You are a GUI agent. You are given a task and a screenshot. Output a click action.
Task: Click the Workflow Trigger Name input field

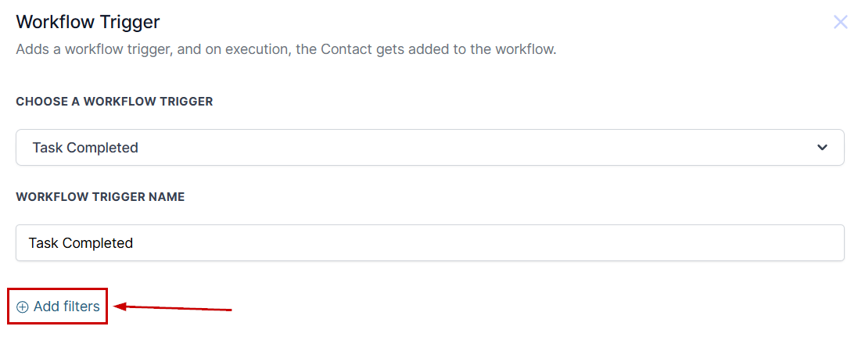pyautogui.click(x=429, y=242)
